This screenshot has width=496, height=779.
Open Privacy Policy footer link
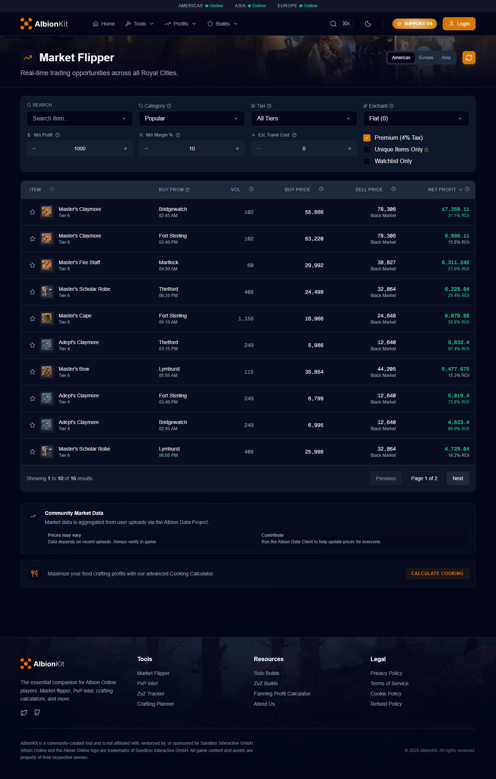coord(386,673)
